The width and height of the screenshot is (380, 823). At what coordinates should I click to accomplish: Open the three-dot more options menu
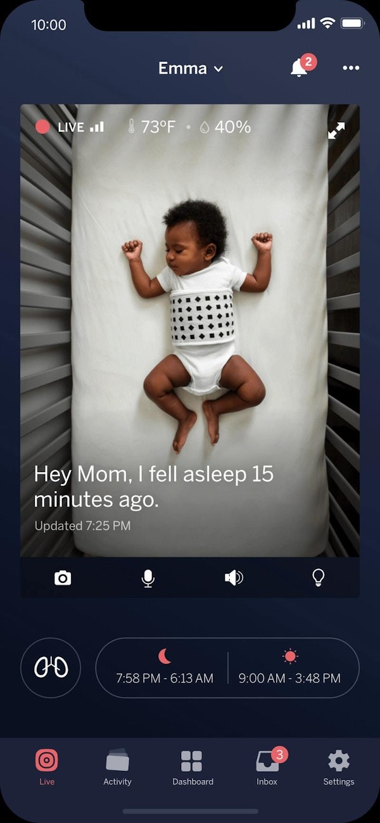[x=350, y=68]
